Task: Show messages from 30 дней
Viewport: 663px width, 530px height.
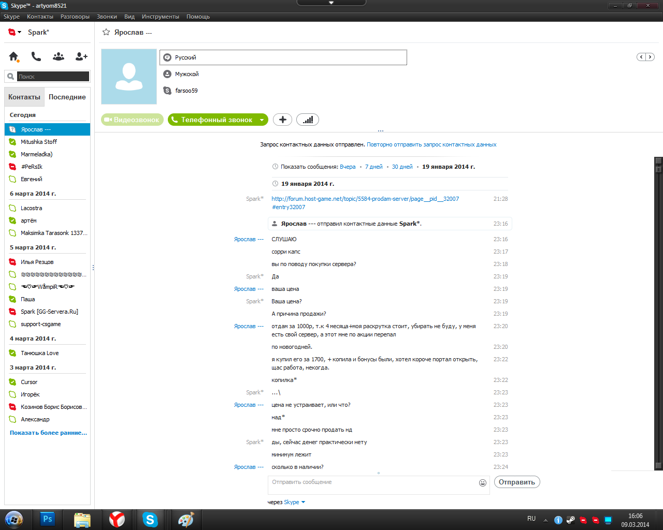Action: pos(402,167)
